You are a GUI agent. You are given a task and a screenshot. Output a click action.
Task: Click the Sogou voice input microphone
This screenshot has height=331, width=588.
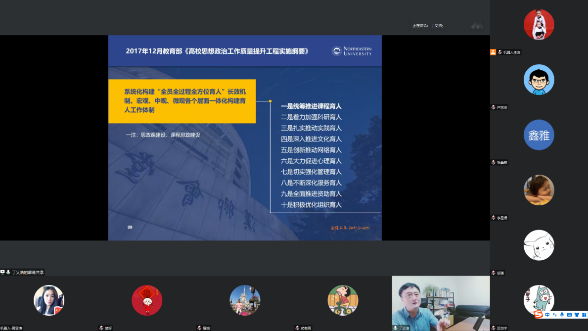(x=562, y=315)
